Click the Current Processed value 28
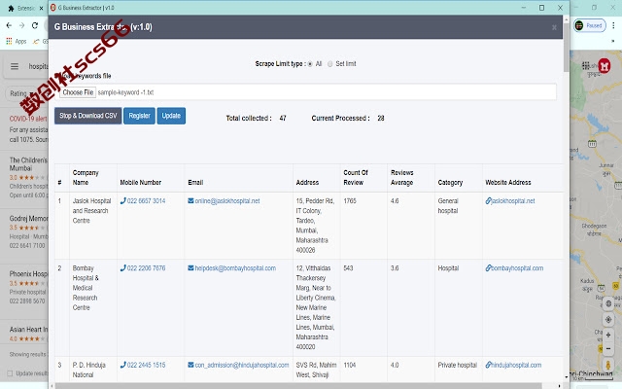 381,119
